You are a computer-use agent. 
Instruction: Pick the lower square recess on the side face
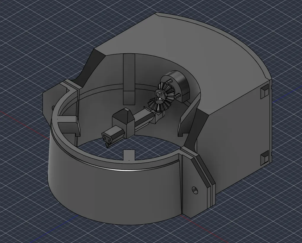point(265,158)
